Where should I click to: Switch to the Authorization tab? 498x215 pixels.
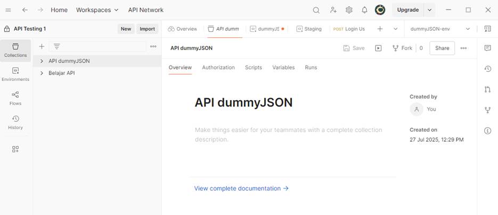[x=218, y=68]
